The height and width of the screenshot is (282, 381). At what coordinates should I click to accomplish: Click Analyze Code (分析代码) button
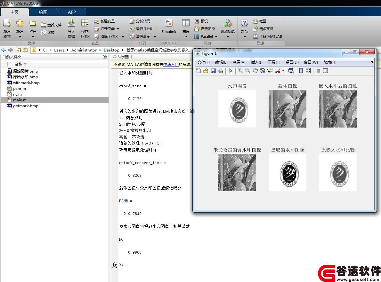140,21
